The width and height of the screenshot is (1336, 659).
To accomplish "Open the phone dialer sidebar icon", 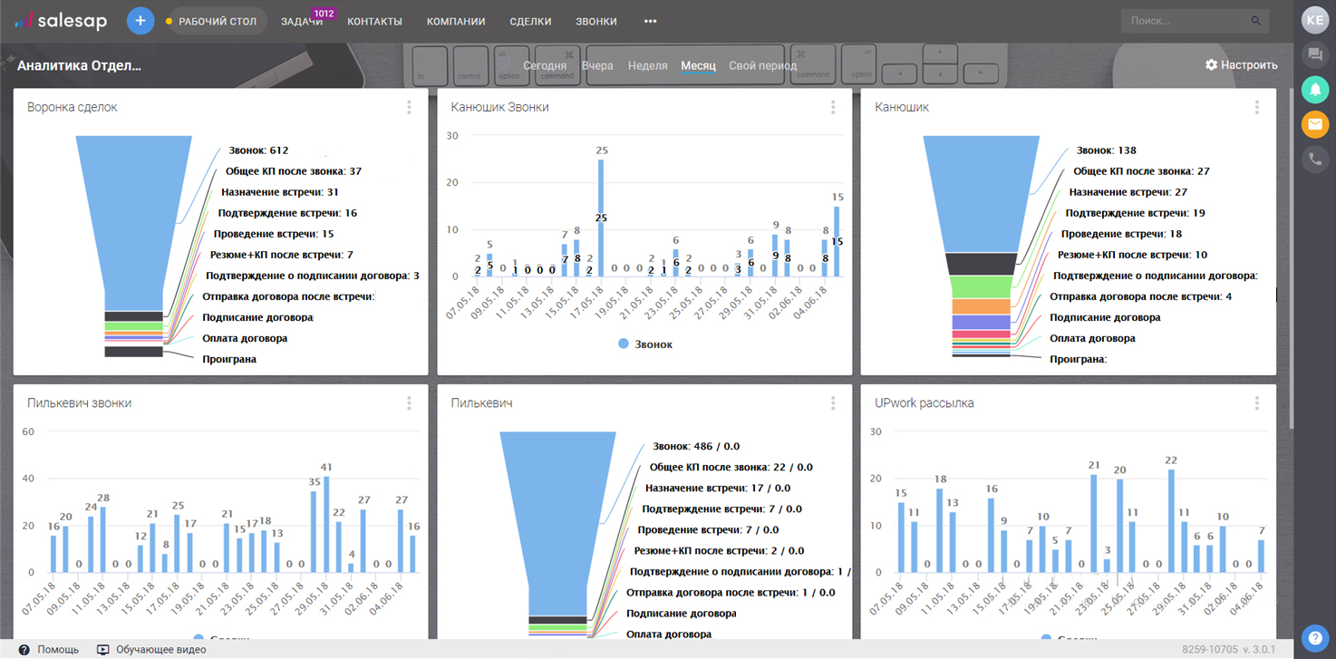I will point(1314,160).
